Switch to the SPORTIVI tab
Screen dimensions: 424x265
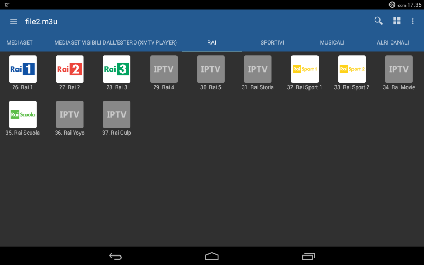[x=272, y=42]
